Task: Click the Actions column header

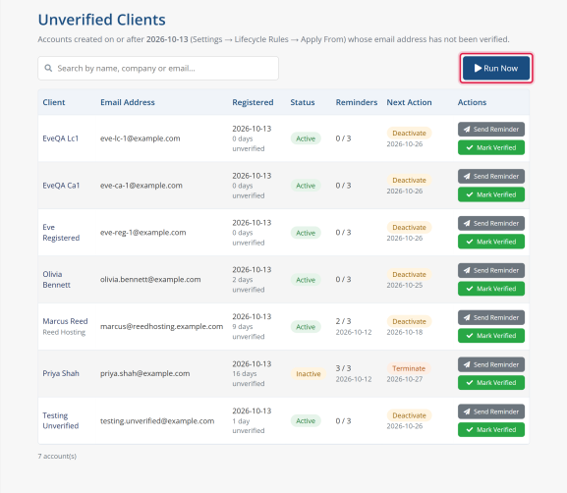Action: point(472,102)
